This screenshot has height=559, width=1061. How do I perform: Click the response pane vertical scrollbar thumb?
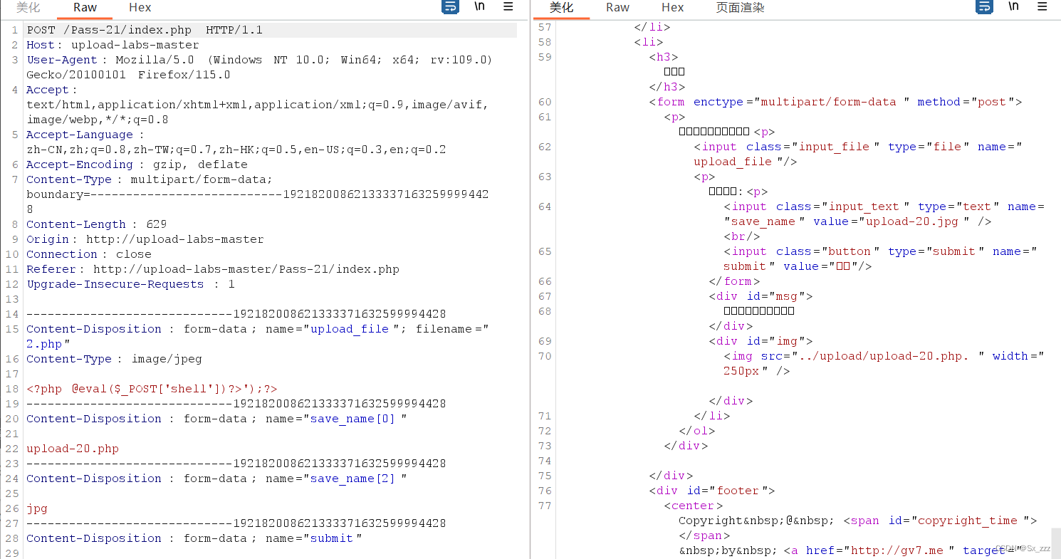click(x=1056, y=543)
